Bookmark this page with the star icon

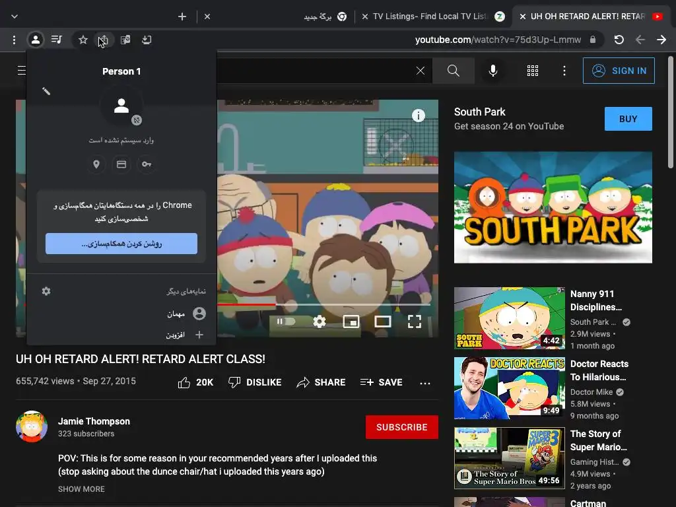[83, 40]
